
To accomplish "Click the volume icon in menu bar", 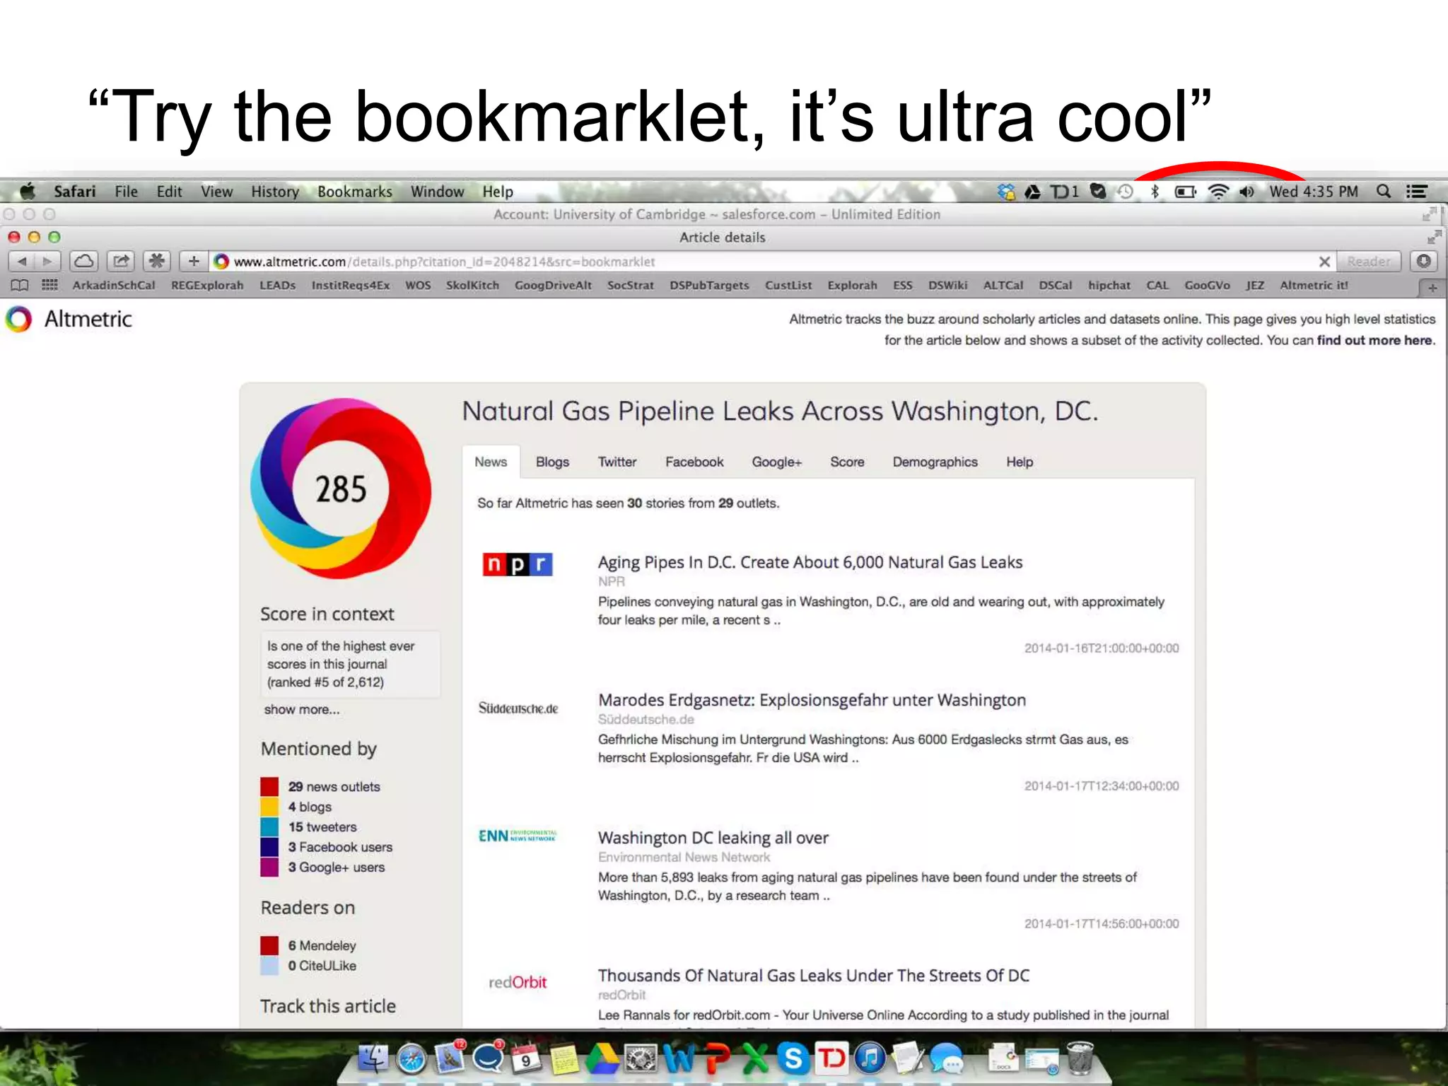I will click(x=1246, y=192).
